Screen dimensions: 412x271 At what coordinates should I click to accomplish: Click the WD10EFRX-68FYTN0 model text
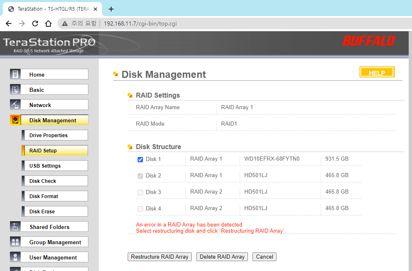pyautogui.click(x=271, y=159)
